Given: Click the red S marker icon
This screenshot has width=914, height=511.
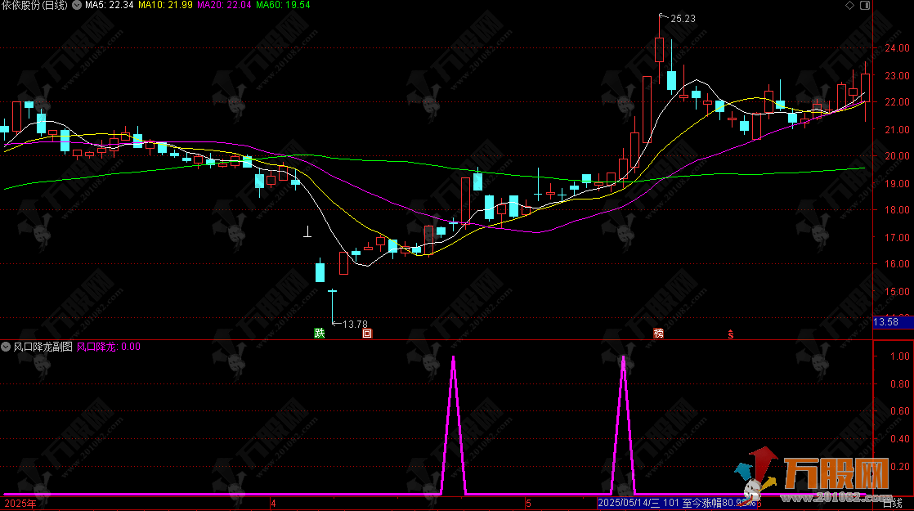Looking at the screenshot, I should pos(731,333).
